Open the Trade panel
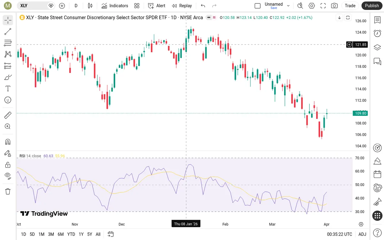Image resolution: width=384 pixels, height=240 pixels. [x=350, y=6]
